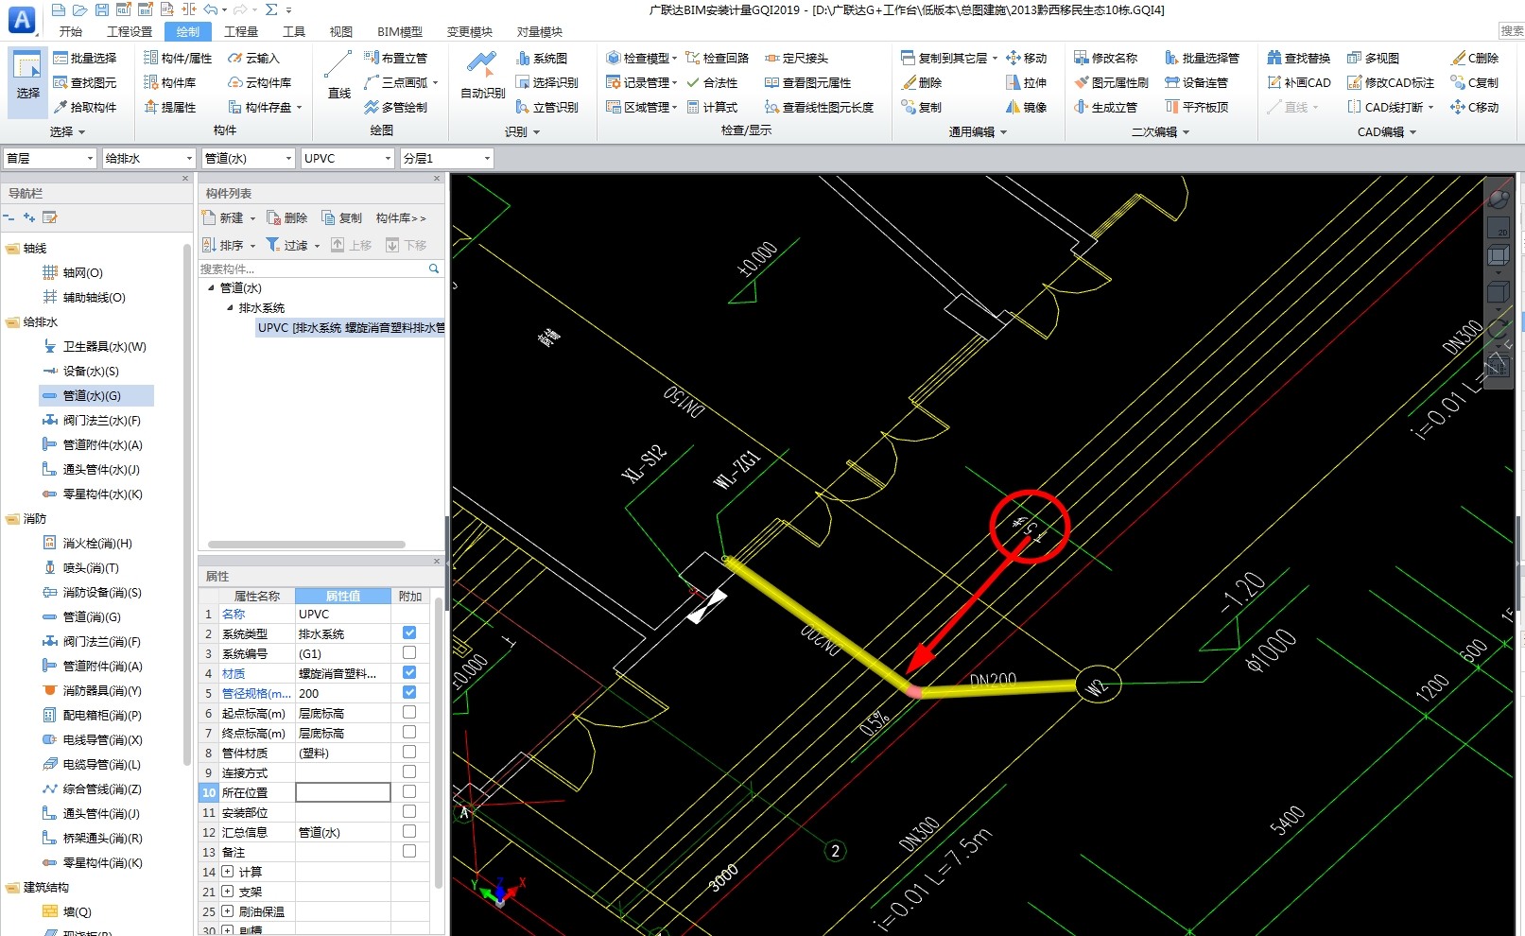Screen dimensions: 1525x936
Task: Click 复制 in component list toolbar
Action: point(342,217)
